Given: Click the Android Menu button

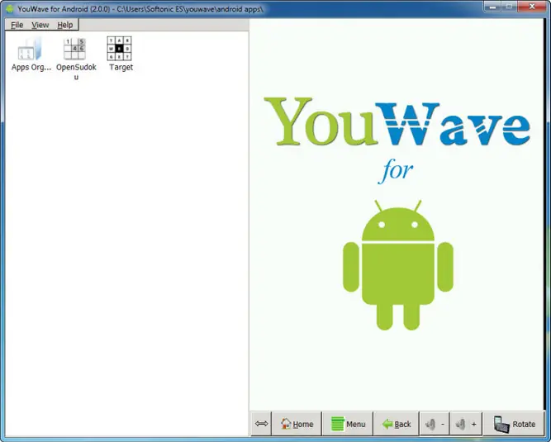Looking at the screenshot, I should pyautogui.click(x=348, y=424).
